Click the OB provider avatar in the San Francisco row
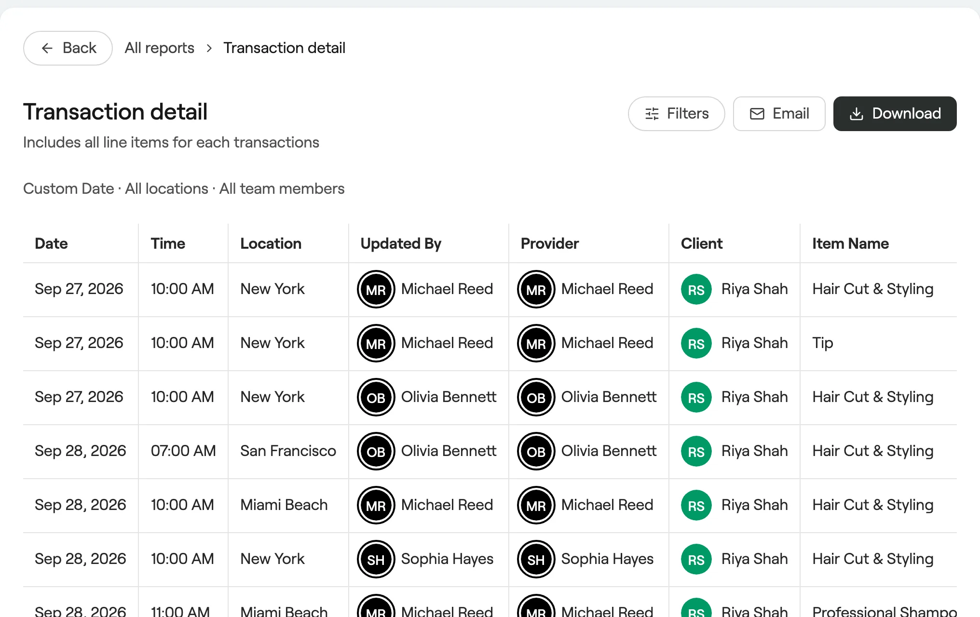Screen dimensions: 980x617 [x=536, y=451]
